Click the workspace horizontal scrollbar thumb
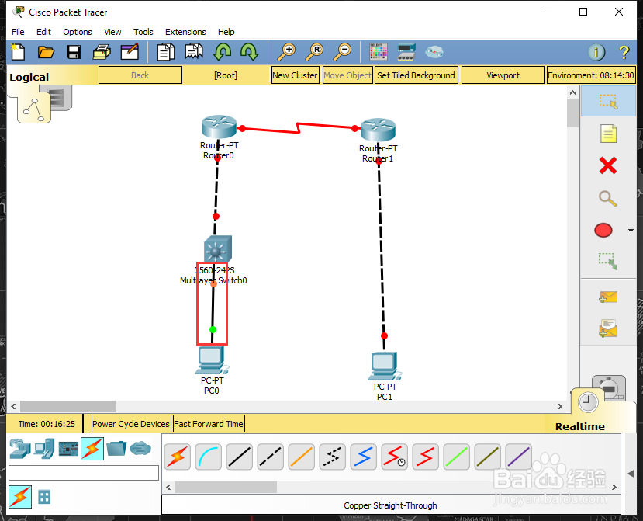The image size is (643, 521). pos(67,406)
